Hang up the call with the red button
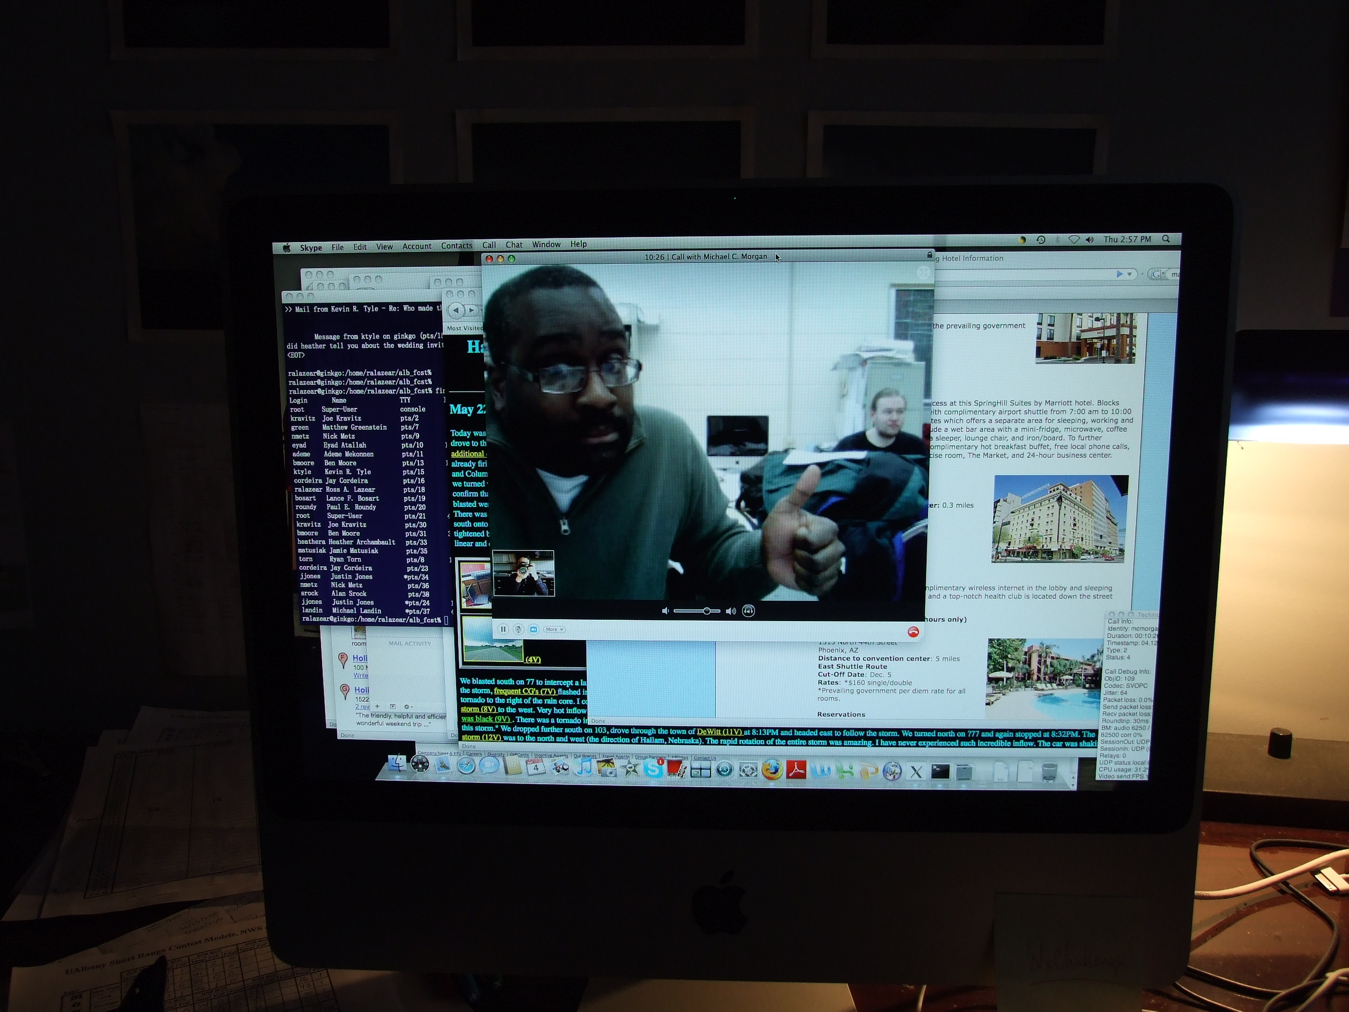Screen dimensions: 1349x1012 coord(913,632)
